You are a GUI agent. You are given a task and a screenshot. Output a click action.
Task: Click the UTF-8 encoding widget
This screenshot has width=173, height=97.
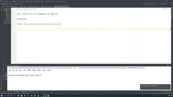point(149,93)
